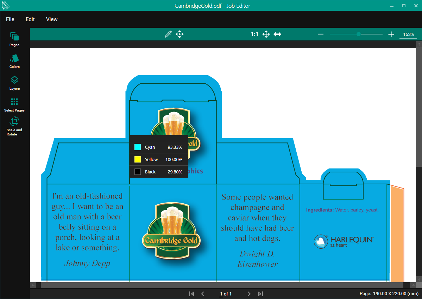Click the zoom slider handle
This screenshot has width=422, height=299.
tap(358, 34)
